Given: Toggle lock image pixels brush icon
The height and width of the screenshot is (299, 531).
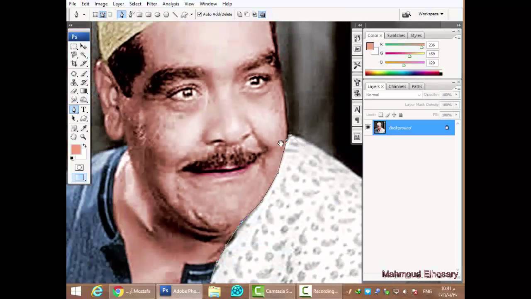Looking at the screenshot, I should click(387, 115).
